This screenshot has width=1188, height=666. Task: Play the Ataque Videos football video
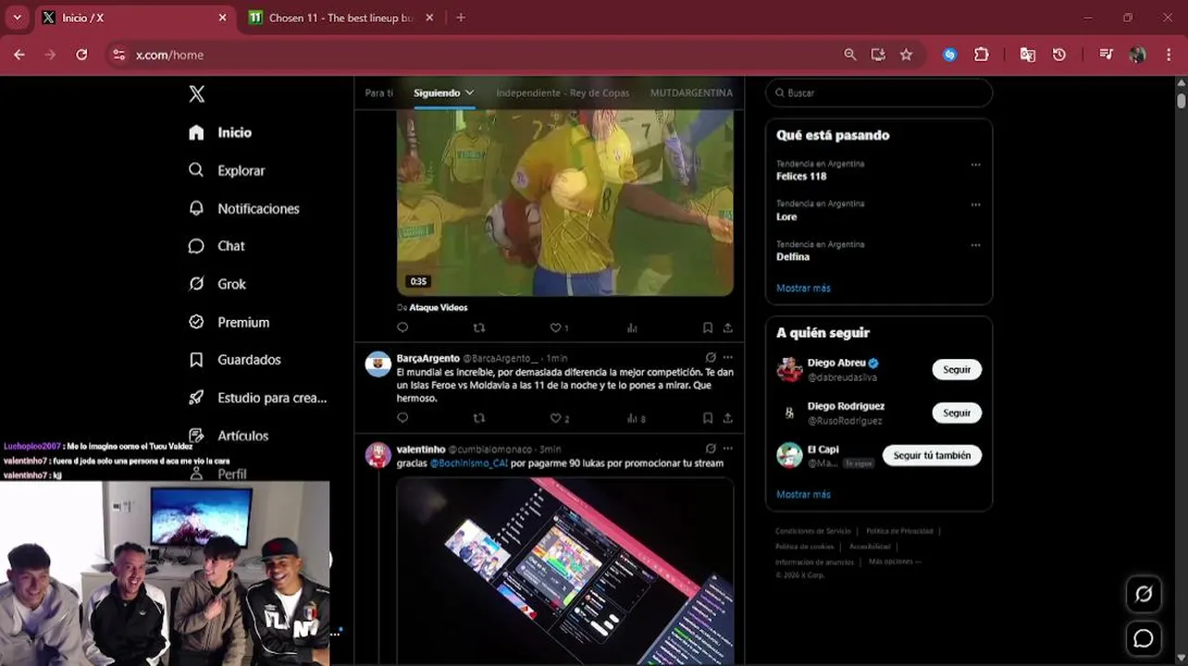pos(565,203)
